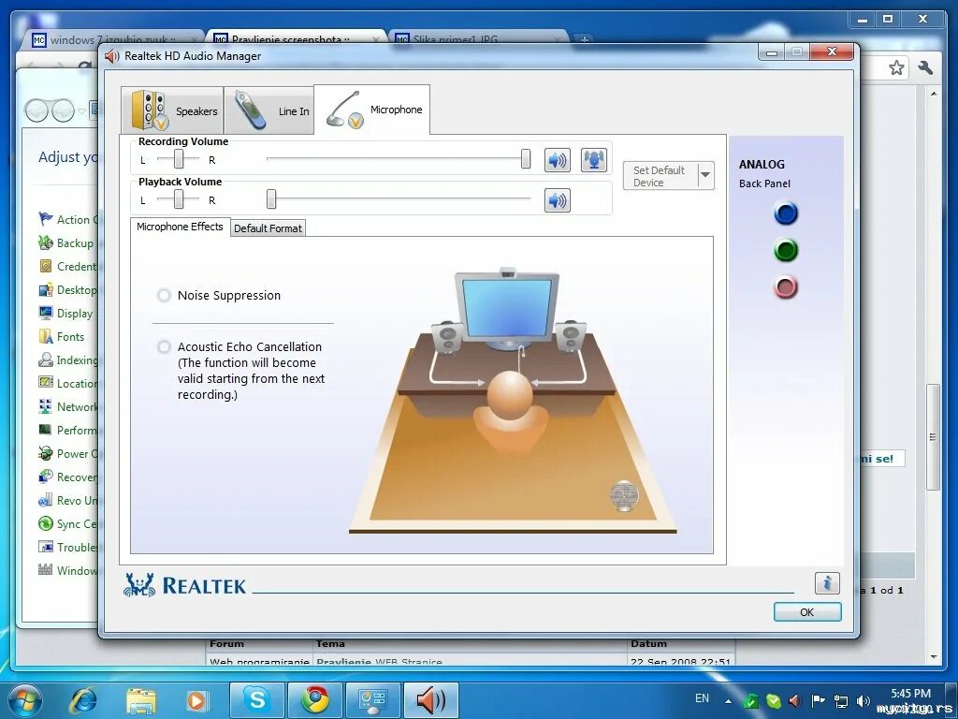Click the Control Panel back navigation button

tap(36, 110)
